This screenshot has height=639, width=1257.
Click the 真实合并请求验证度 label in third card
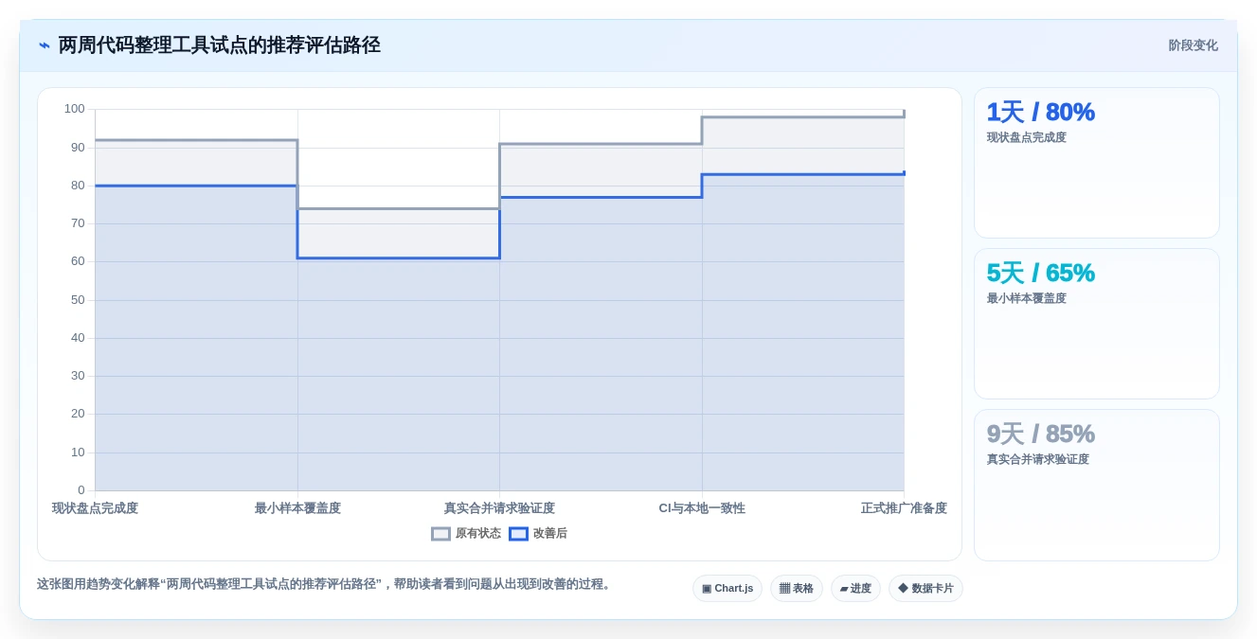point(1037,459)
